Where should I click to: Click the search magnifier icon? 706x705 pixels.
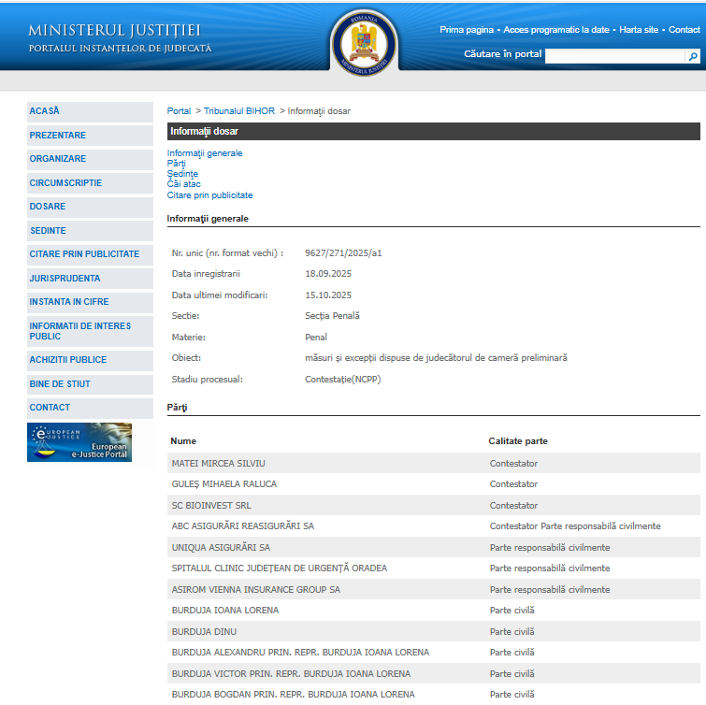(x=693, y=57)
